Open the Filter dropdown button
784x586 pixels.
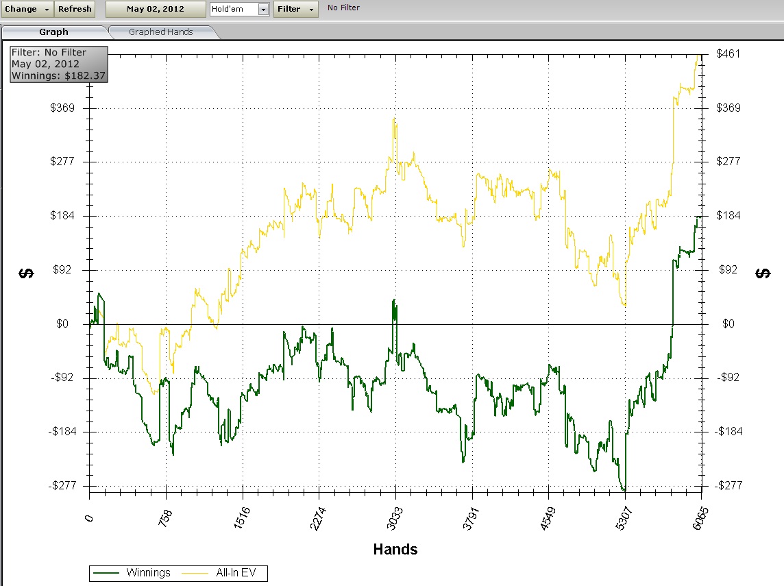click(295, 9)
